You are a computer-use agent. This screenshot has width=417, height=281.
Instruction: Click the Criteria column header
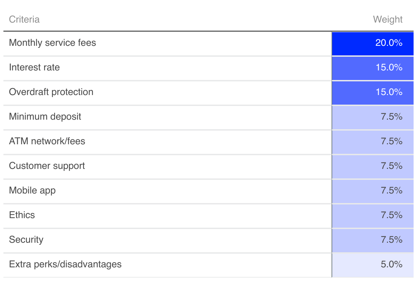tap(24, 19)
